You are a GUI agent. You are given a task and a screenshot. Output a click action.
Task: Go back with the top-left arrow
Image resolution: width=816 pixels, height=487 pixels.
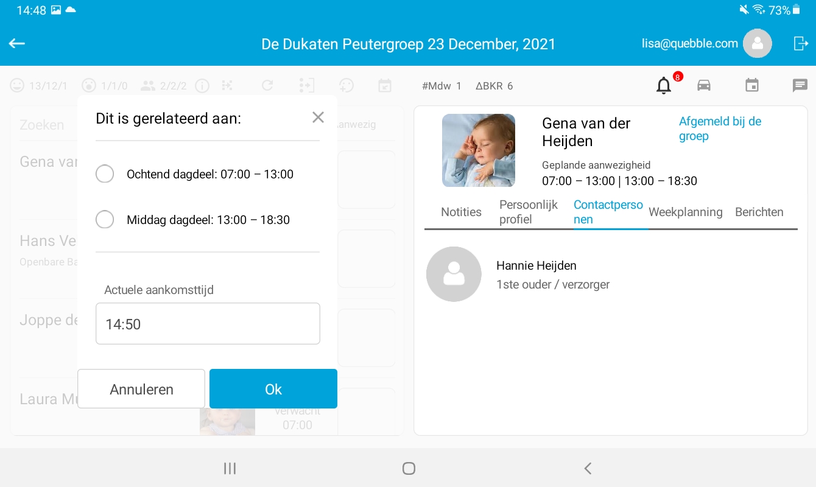click(x=17, y=43)
